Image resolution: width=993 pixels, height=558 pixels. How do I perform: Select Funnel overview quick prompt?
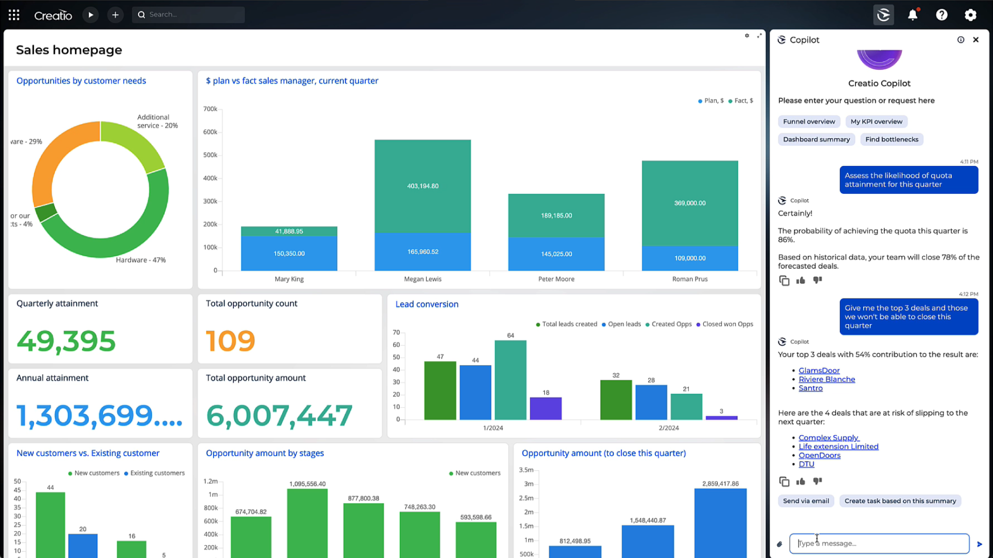point(809,121)
